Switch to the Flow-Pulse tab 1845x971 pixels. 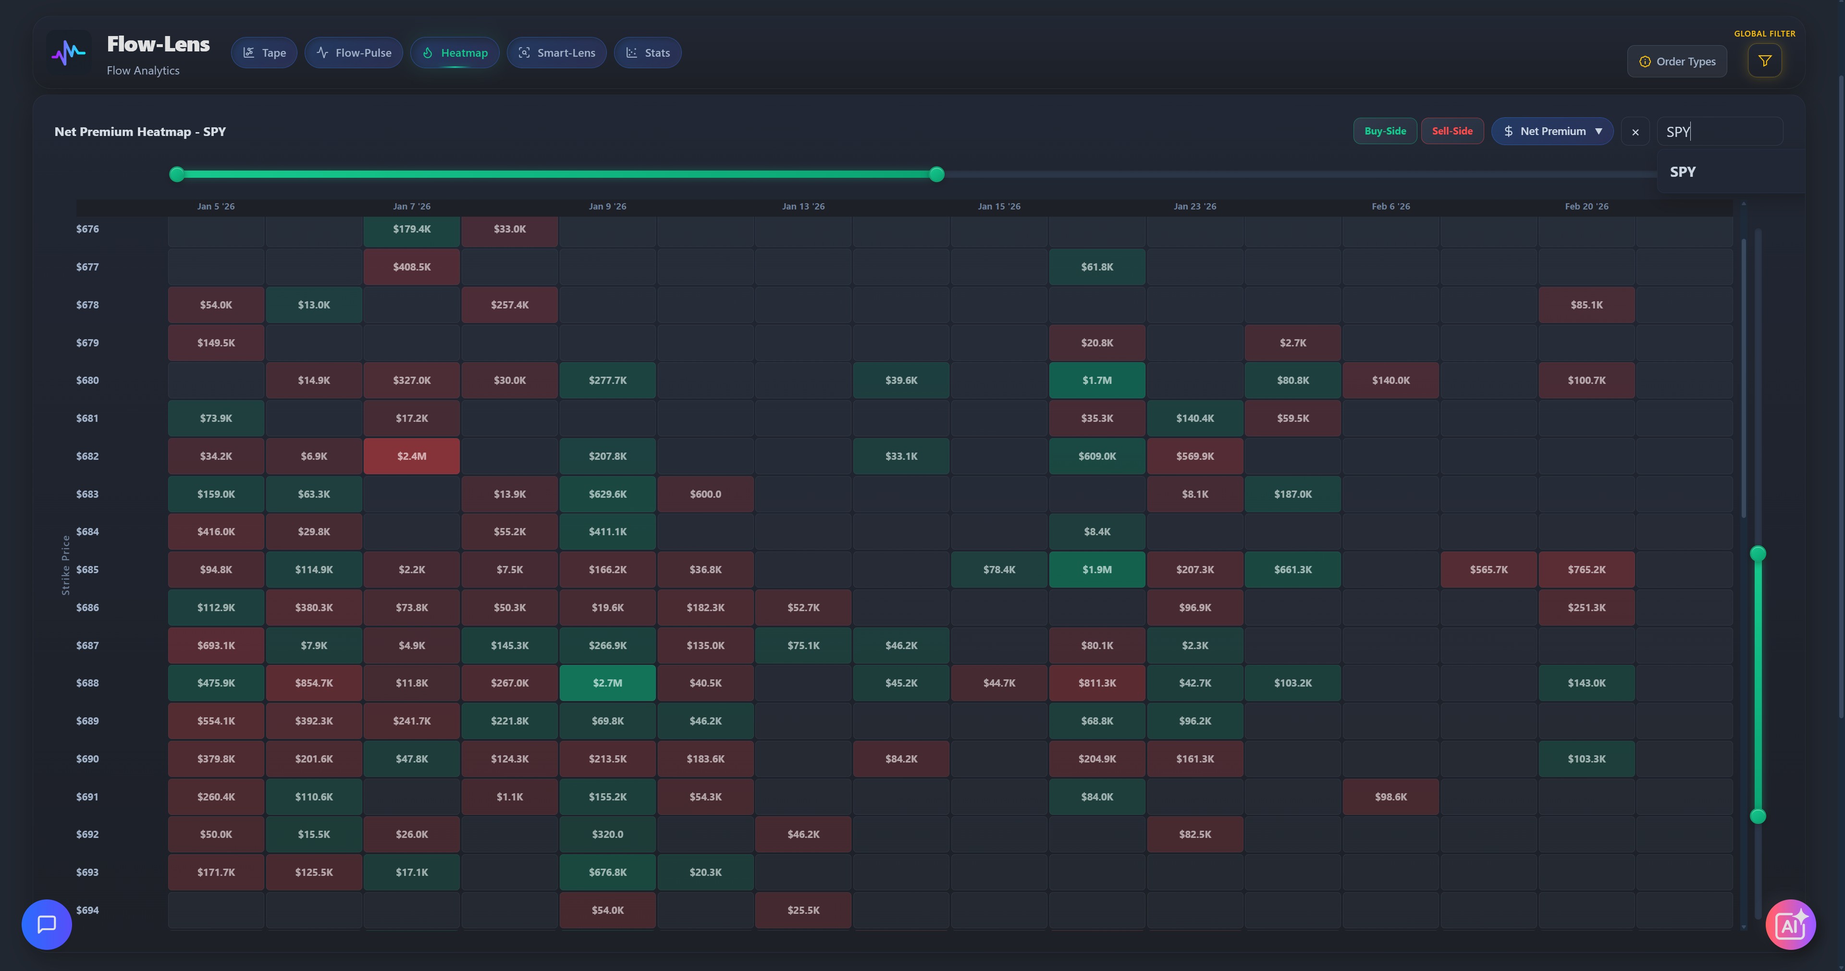coord(354,53)
